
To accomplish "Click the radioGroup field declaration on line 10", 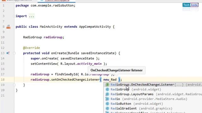I will (x=53, y=37).
